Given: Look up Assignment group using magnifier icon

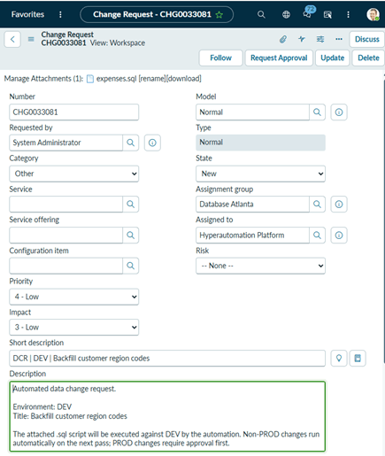Looking at the screenshot, I should [x=317, y=205].
